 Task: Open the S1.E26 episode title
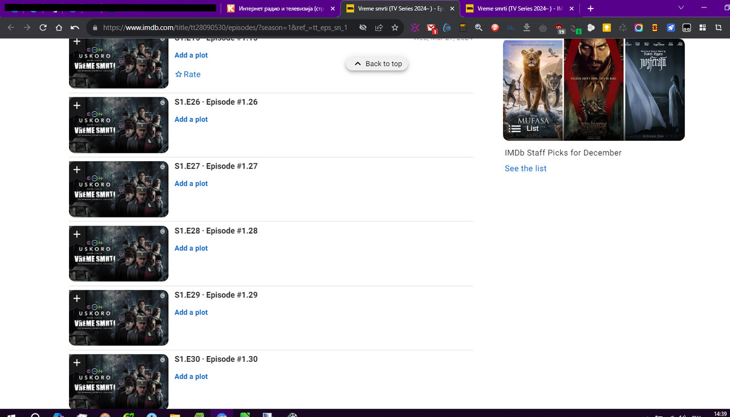216,102
